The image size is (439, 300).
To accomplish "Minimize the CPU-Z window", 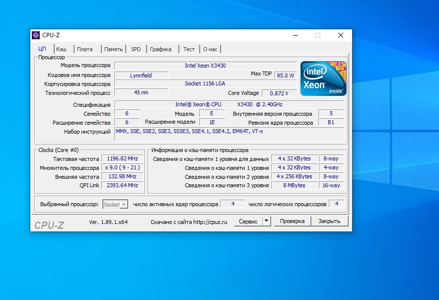I will (295, 35).
